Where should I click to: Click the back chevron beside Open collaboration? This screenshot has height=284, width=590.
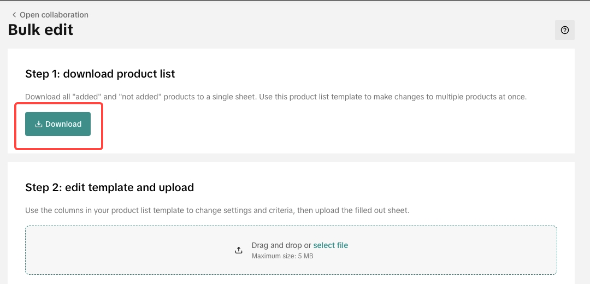click(x=14, y=15)
